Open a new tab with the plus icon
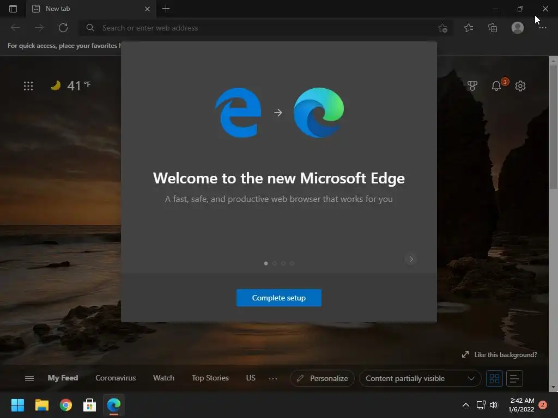 click(x=166, y=9)
